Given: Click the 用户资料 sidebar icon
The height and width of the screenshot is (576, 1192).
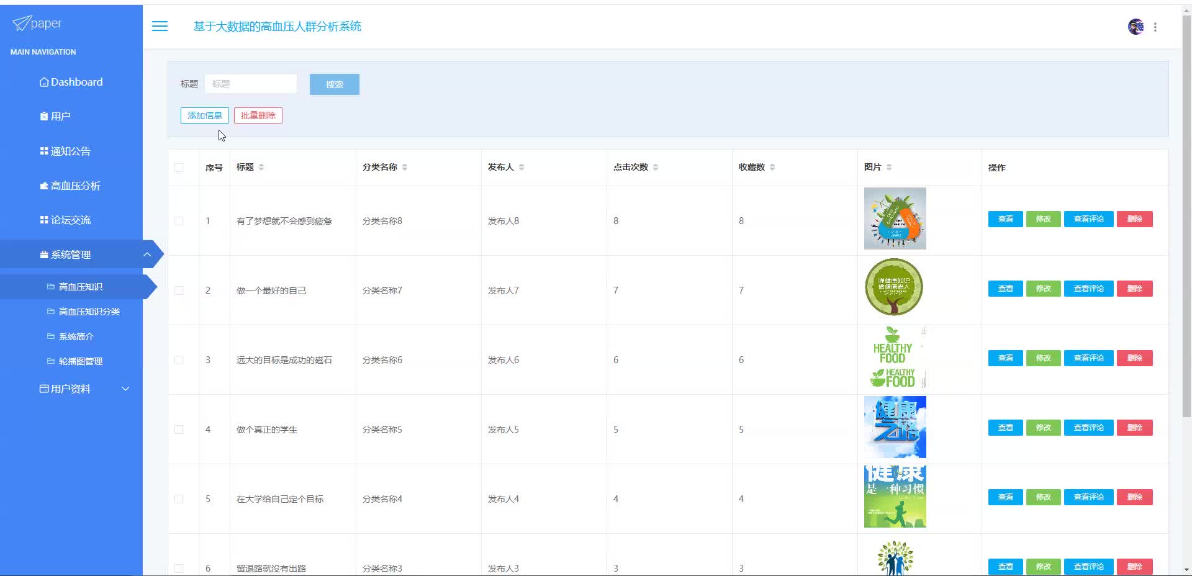Looking at the screenshot, I should (44, 389).
